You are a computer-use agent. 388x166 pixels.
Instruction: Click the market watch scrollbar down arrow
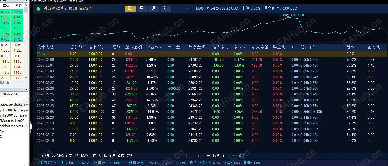pyautogui.click(x=26, y=78)
